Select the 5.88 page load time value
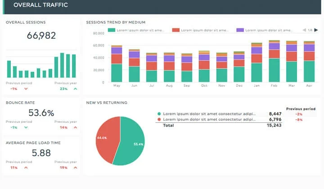Image resolution: width=324 pixels, height=189 pixels. [41, 153]
